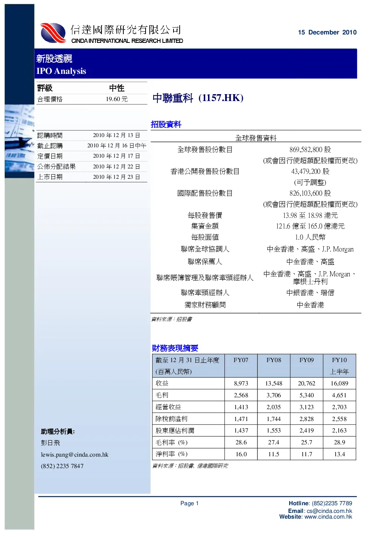This screenshot has height=537, width=380.
Task: Select the 招股資料 section heading
Action: point(166,124)
